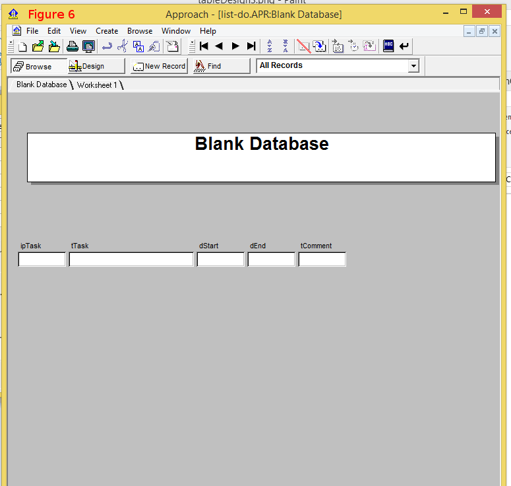The image size is (511, 486).
Task: Maximize the Approach application window
Action: click(464, 12)
